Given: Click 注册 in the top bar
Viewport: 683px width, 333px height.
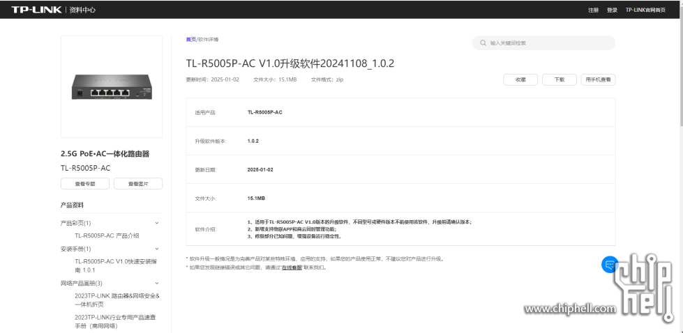Looking at the screenshot, I should tap(593, 10).
